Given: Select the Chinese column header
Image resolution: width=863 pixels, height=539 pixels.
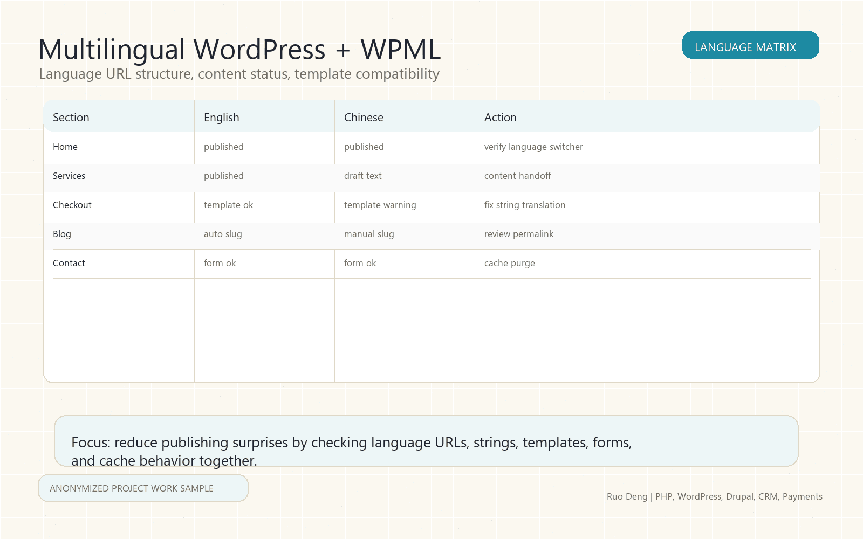Looking at the screenshot, I should coord(364,118).
